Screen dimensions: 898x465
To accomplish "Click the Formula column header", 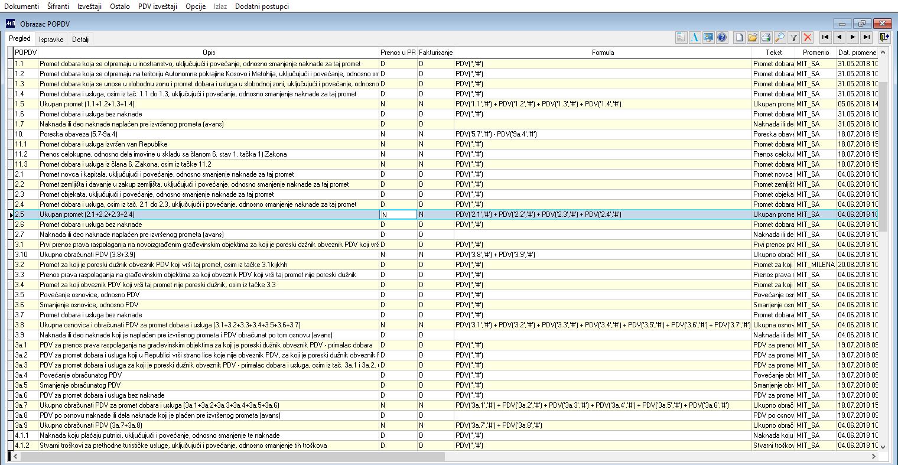I will click(603, 53).
